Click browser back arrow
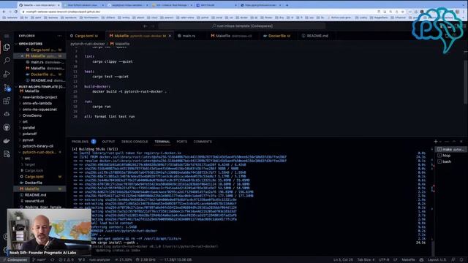 point(4,12)
